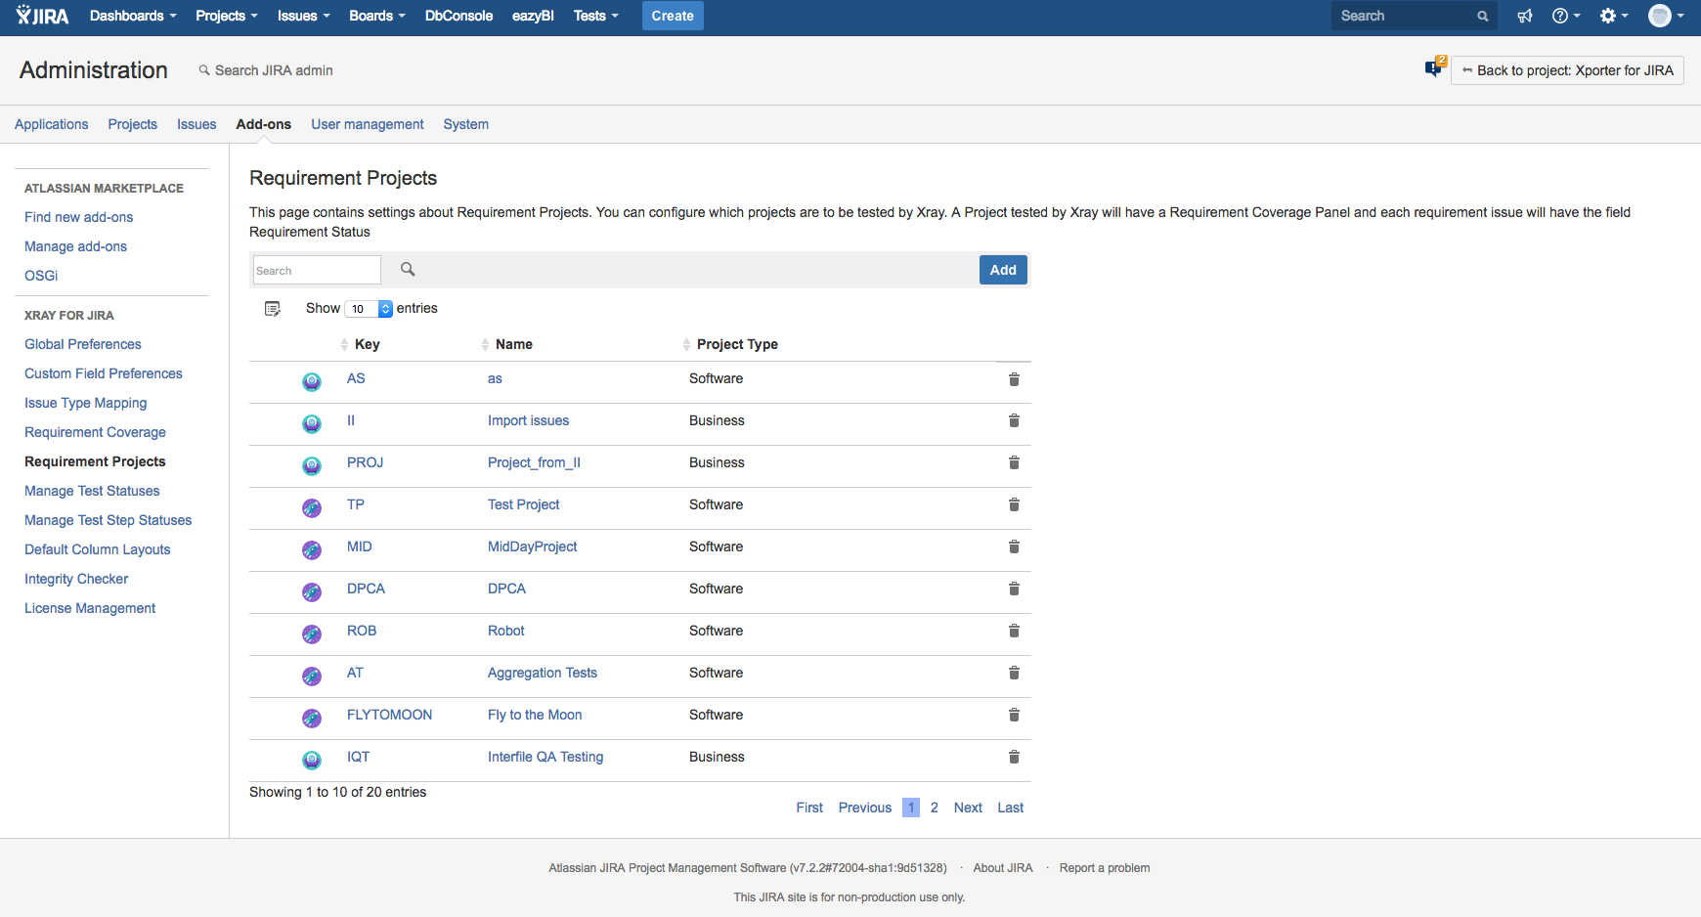Open Global Preferences in sidebar
Viewport: 1701px width, 917px height.
(83, 344)
